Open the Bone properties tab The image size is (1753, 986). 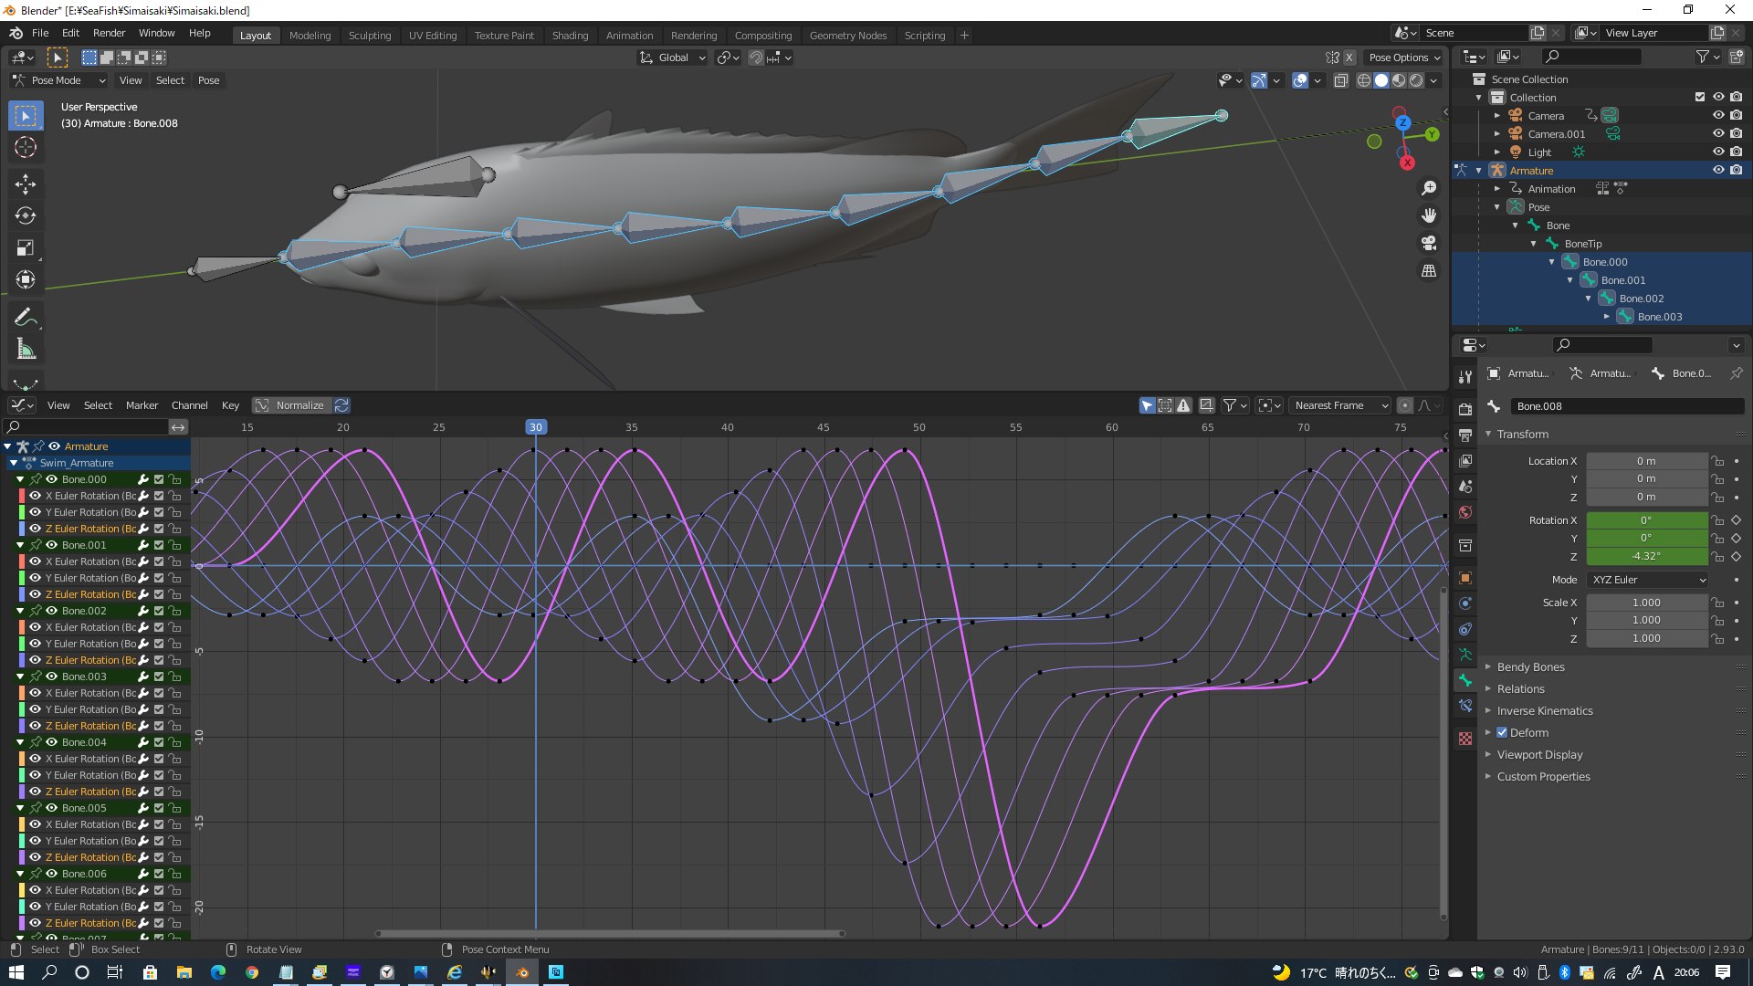(1465, 680)
